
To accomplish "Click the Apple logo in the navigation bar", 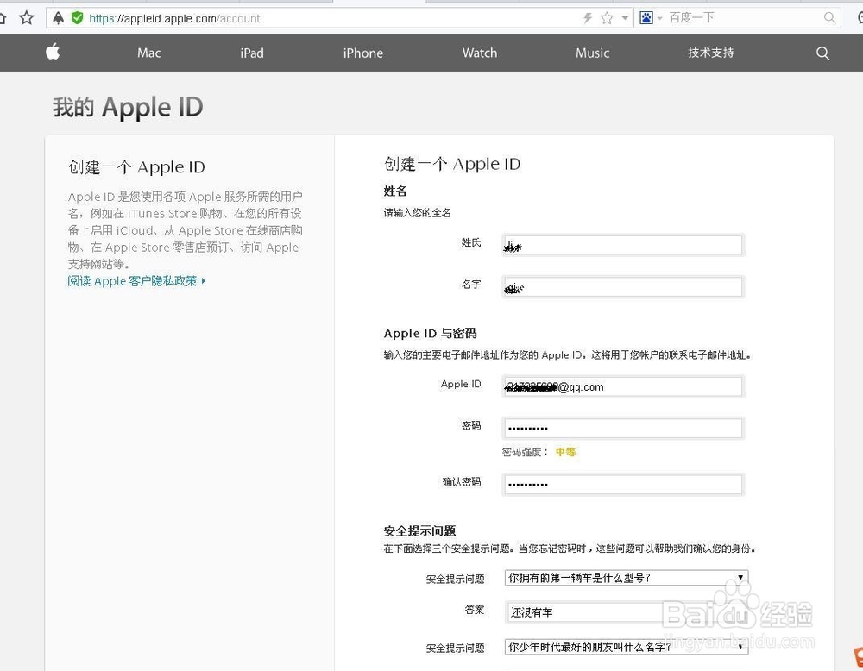I will (x=53, y=53).
